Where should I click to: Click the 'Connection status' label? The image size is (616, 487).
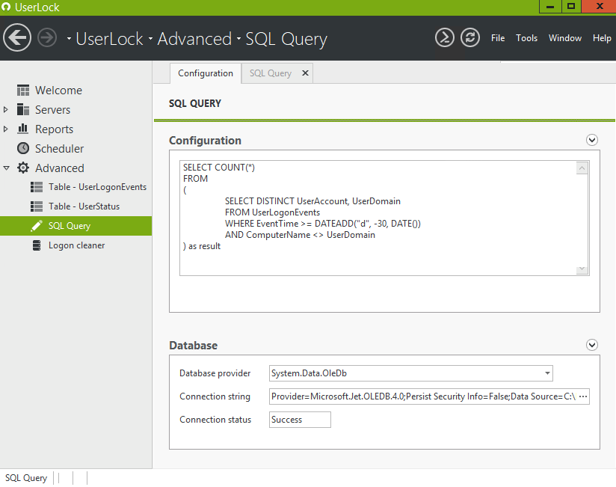click(x=215, y=420)
